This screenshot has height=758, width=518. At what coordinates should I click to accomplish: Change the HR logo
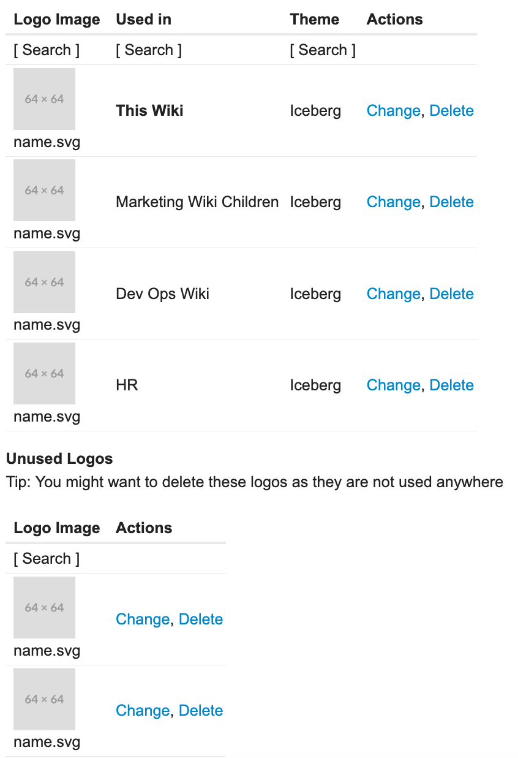[393, 385]
